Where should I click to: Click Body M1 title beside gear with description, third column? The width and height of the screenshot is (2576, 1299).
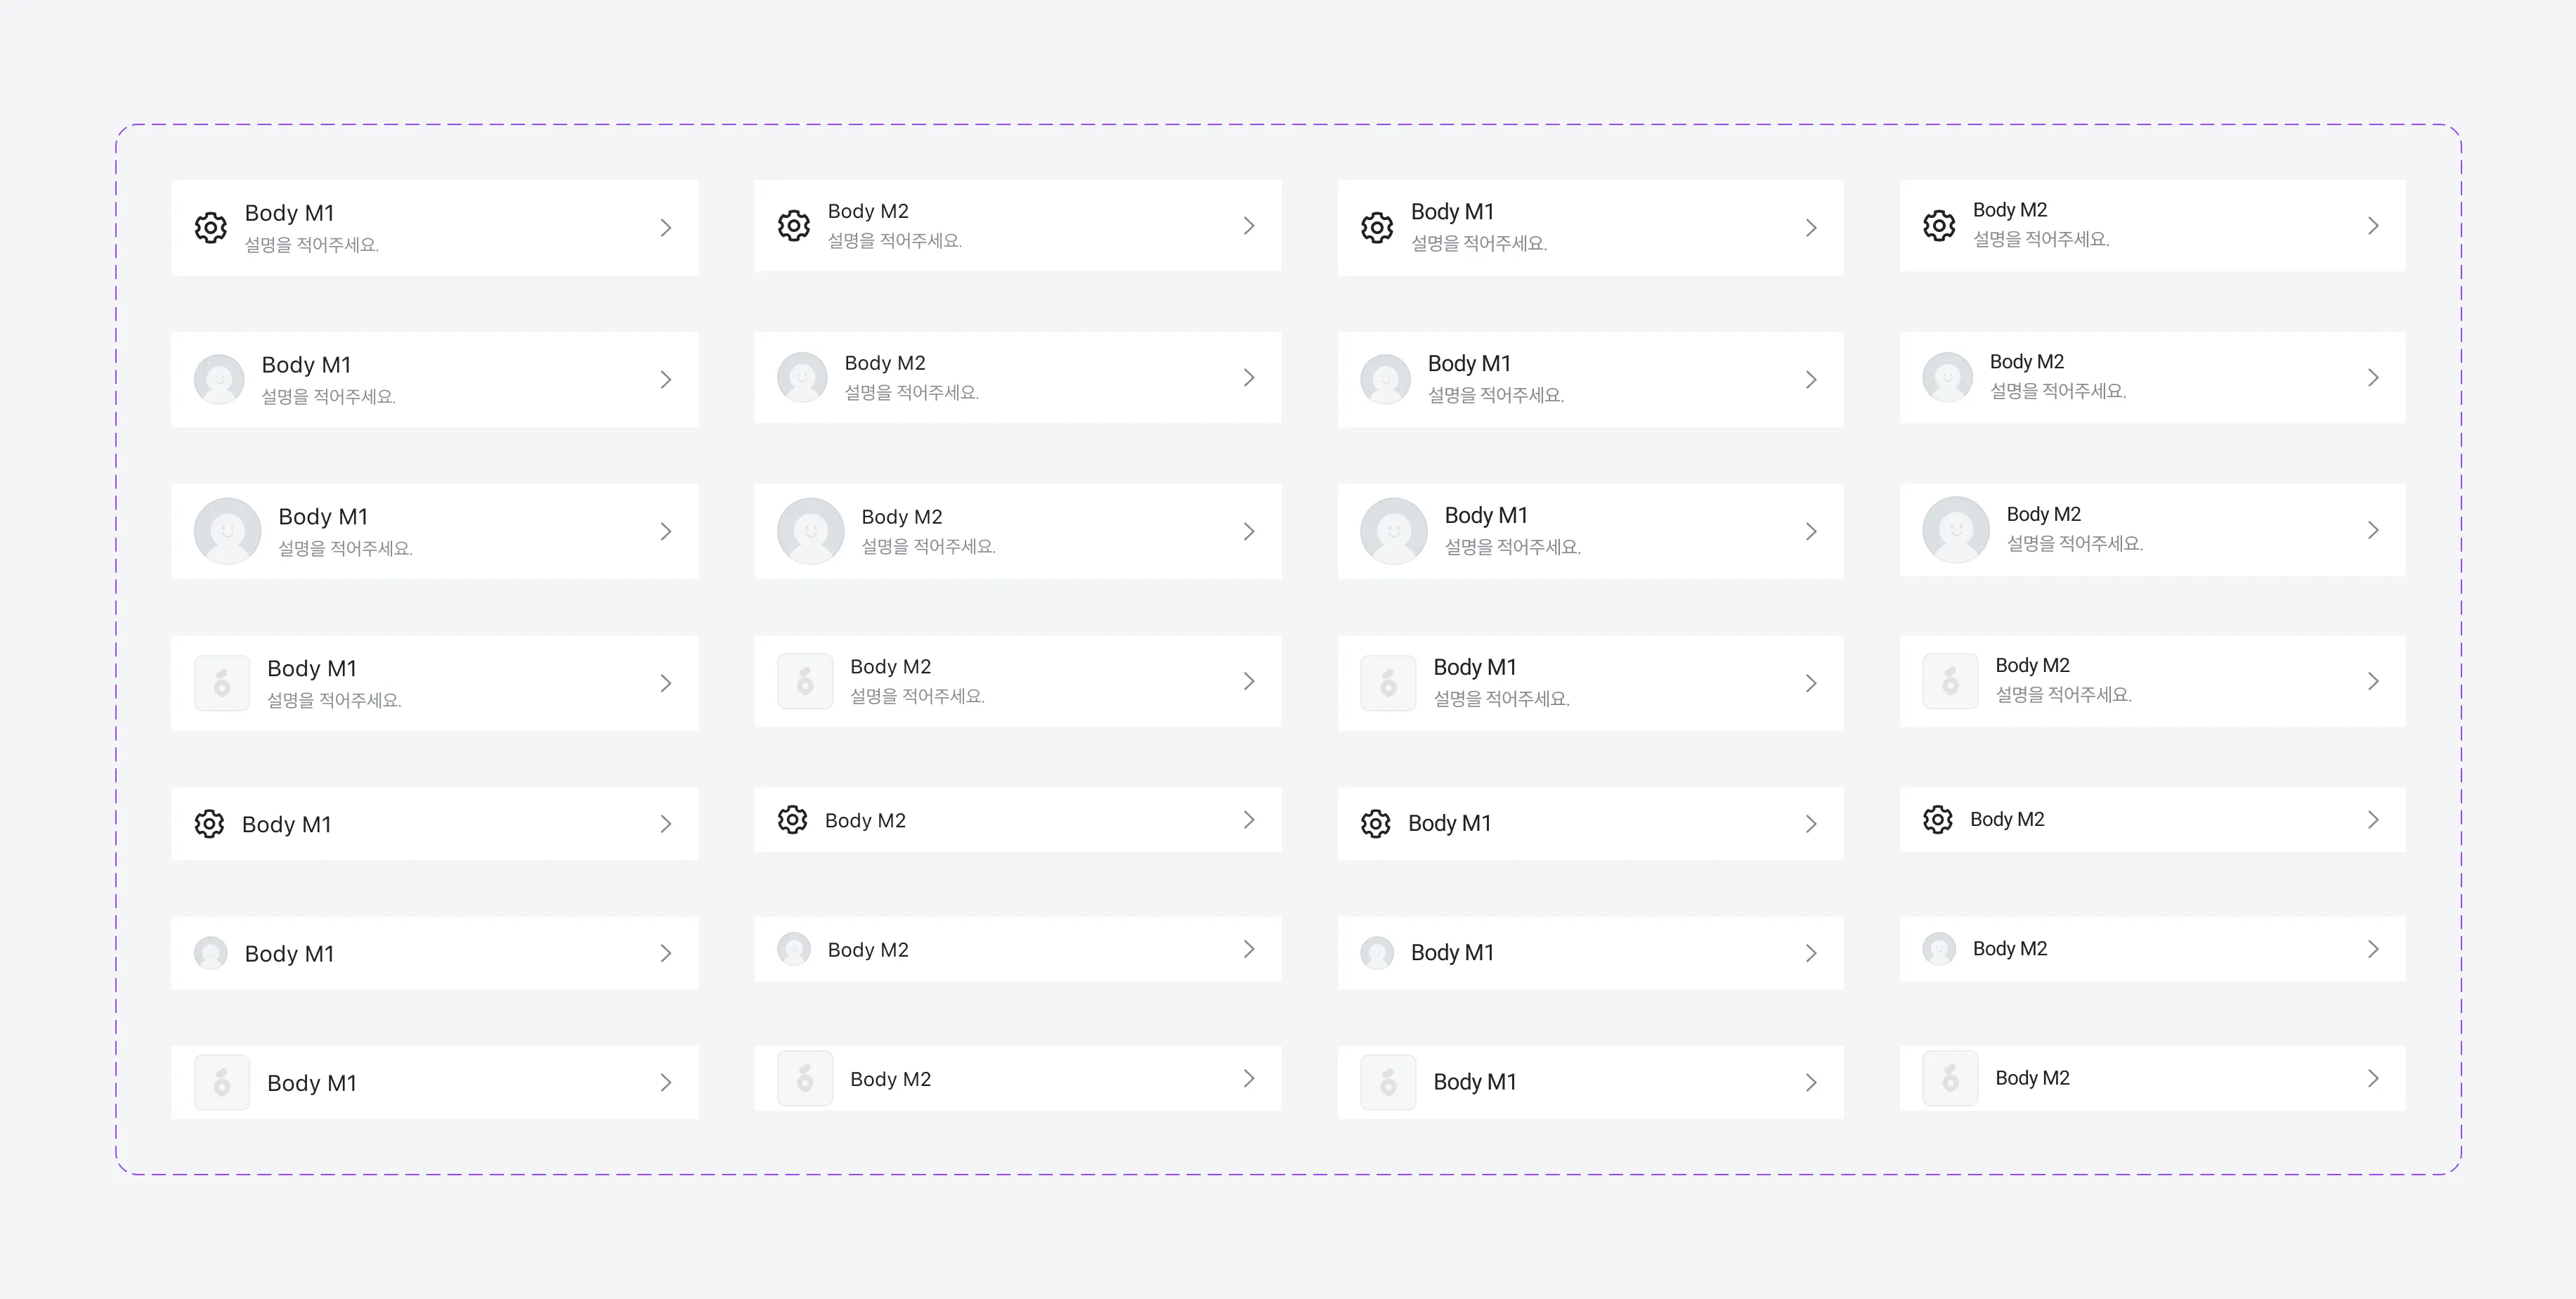[x=1452, y=212]
